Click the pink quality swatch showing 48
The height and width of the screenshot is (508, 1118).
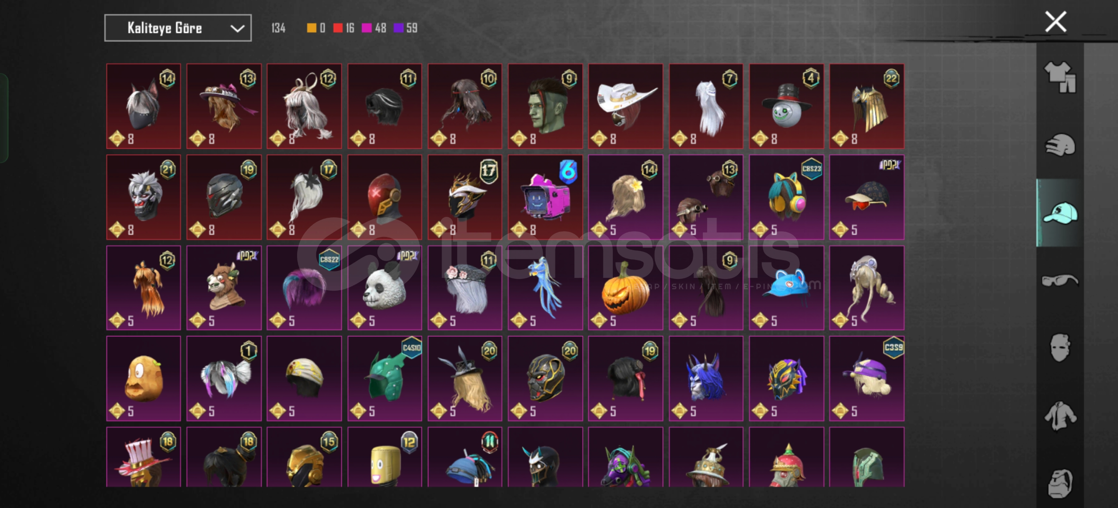(366, 28)
